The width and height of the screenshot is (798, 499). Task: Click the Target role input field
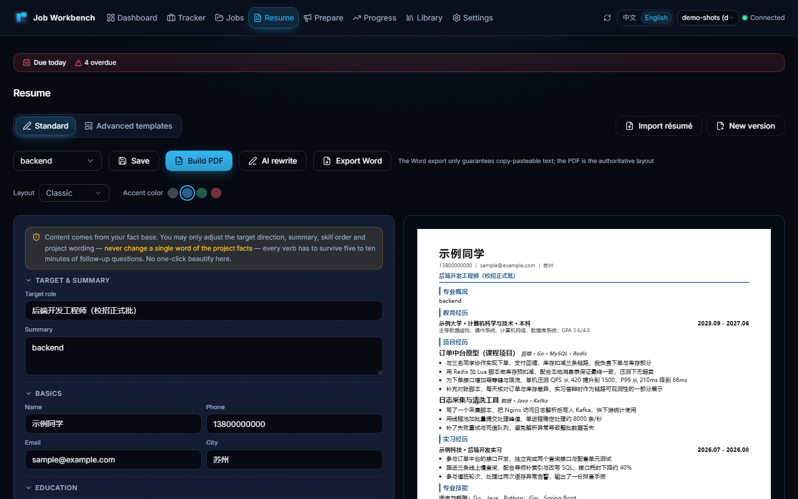point(204,310)
